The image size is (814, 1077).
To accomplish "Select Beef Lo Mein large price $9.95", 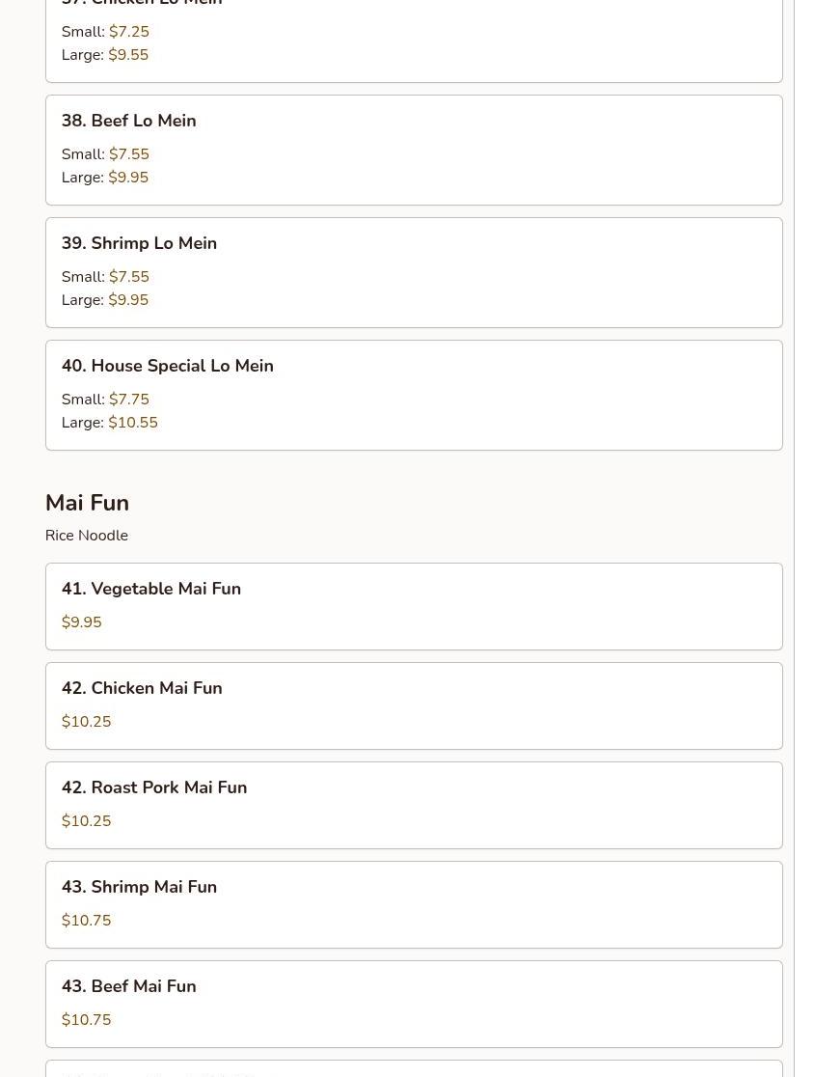I will pos(128,178).
